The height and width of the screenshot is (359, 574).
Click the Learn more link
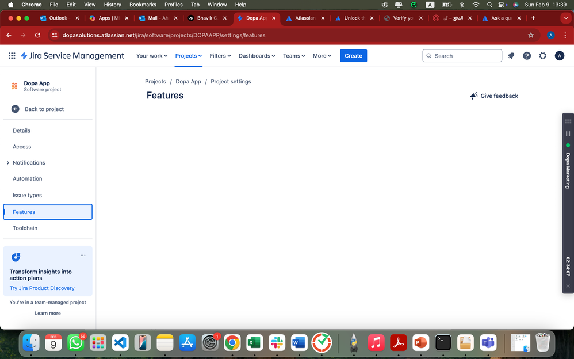pos(48,313)
